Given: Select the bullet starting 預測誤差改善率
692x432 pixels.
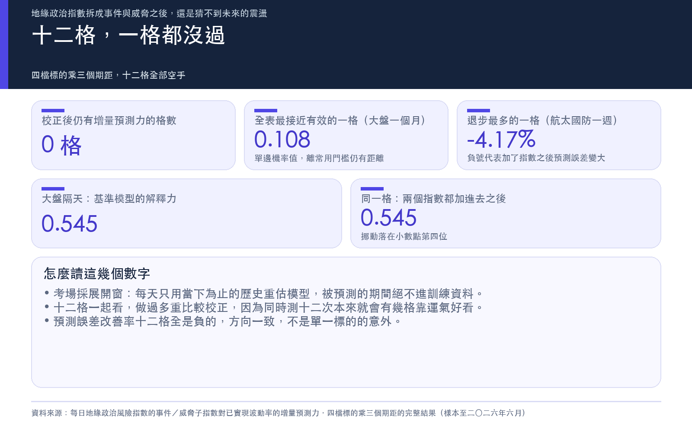Looking at the screenshot, I should [x=223, y=321].
